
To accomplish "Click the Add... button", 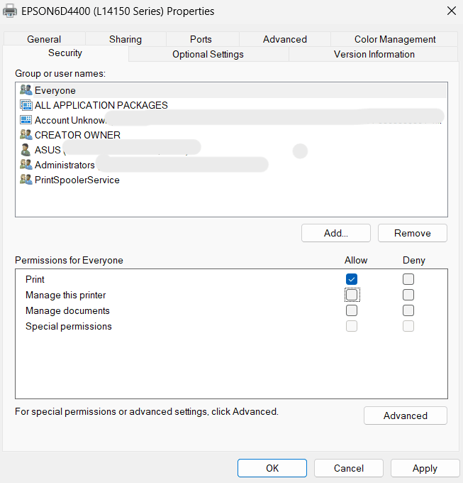I will (335, 233).
